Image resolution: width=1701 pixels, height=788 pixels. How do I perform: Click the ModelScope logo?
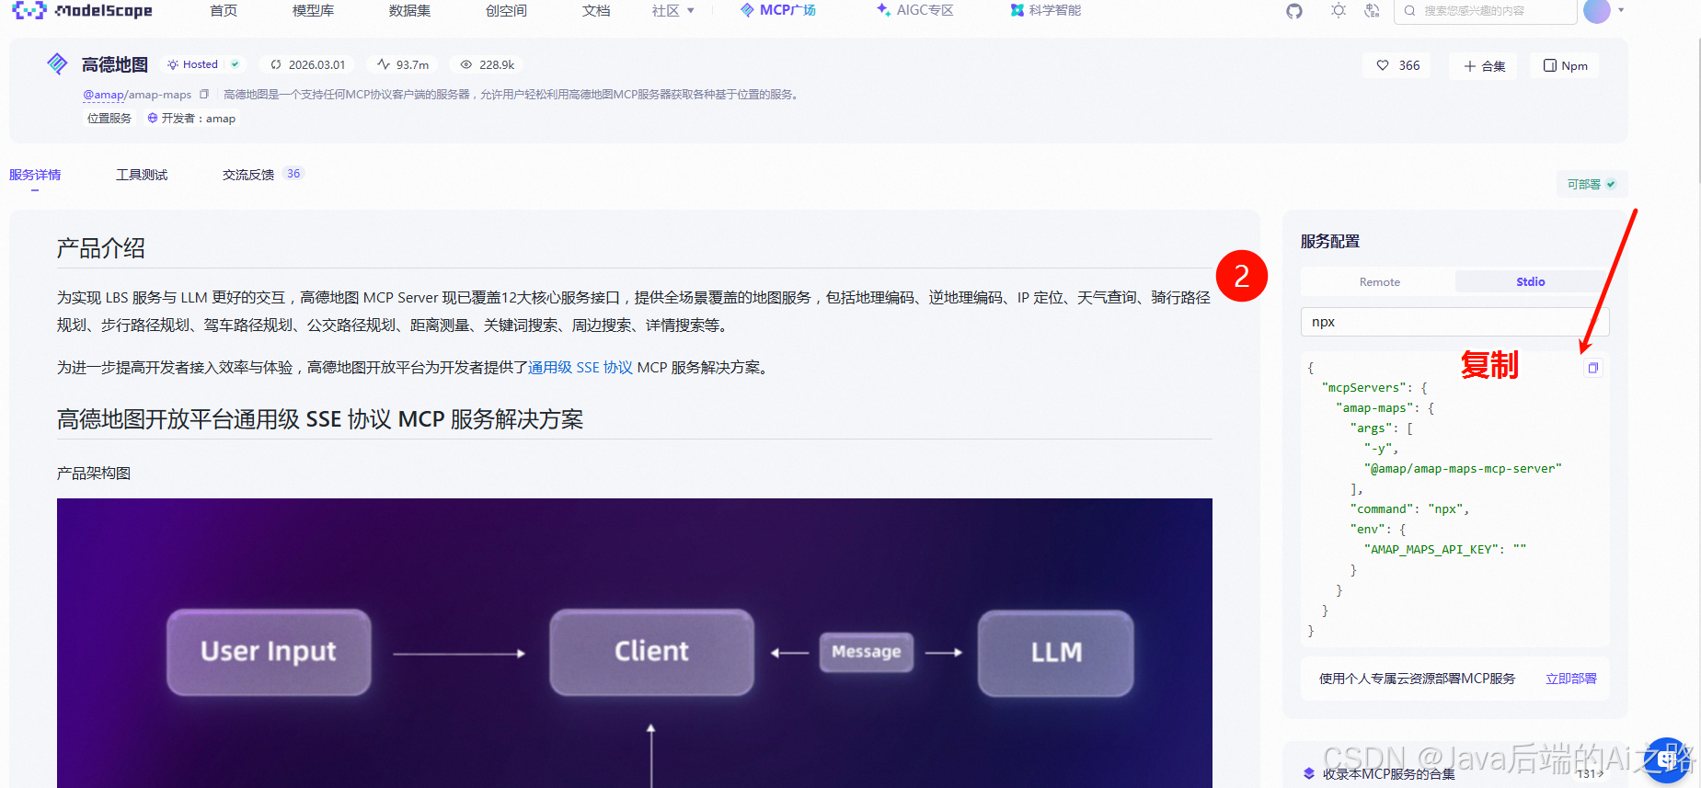[x=83, y=10]
